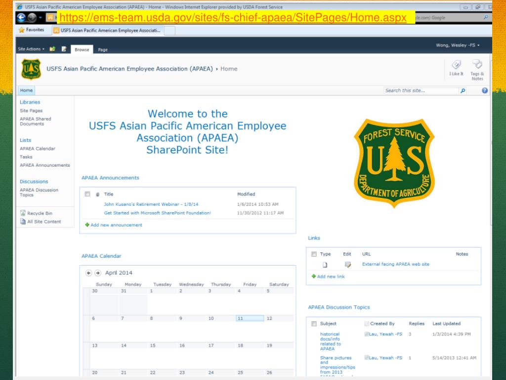The width and height of the screenshot is (506, 380).
Task: Click the I Like It tag icon
Action: point(456,65)
